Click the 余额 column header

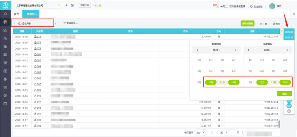pos(252,31)
